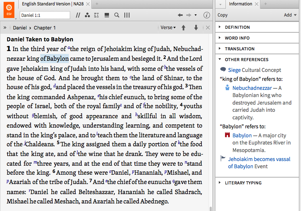Open parallel resource sets double-slash icon
The image size is (301, 211).
tap(78, 15)
